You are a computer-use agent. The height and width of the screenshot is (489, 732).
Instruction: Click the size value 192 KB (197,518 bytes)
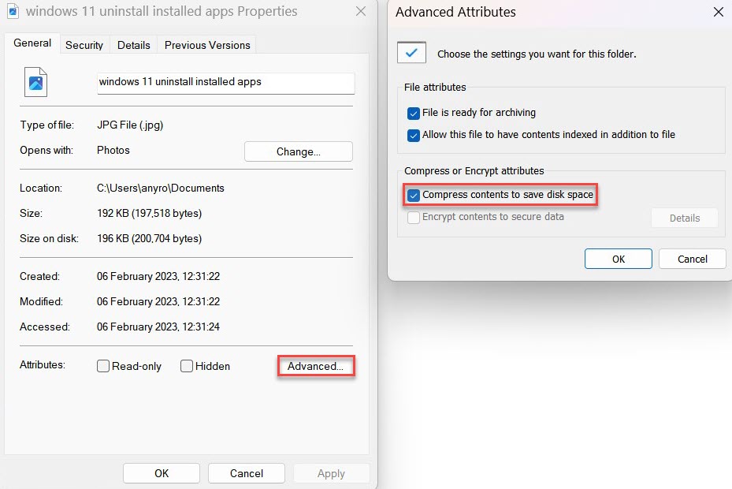150,213
